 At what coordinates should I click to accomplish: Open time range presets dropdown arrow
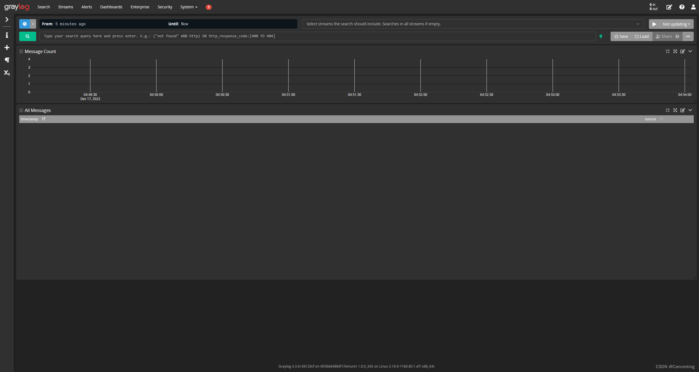click(x=33, y=24)
